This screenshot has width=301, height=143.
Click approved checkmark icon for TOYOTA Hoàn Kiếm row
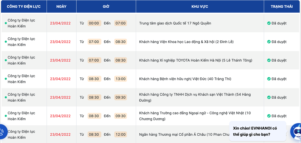pos(269,60)
